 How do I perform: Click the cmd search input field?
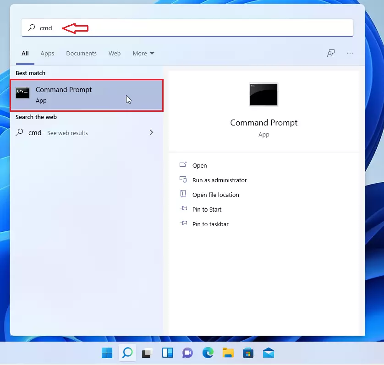pyautogui.click(x=187, y=27)
